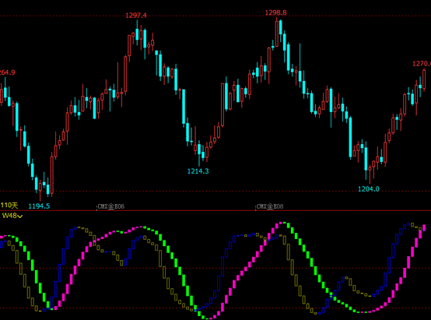Open the W48 indicator dropdown

[12, 216]
